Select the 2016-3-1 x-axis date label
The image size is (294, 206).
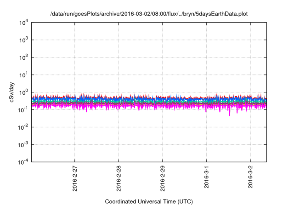[x=206, y=177]
